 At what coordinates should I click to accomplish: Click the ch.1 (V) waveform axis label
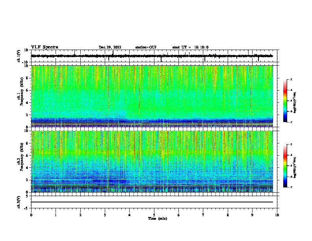click(19, 56)
